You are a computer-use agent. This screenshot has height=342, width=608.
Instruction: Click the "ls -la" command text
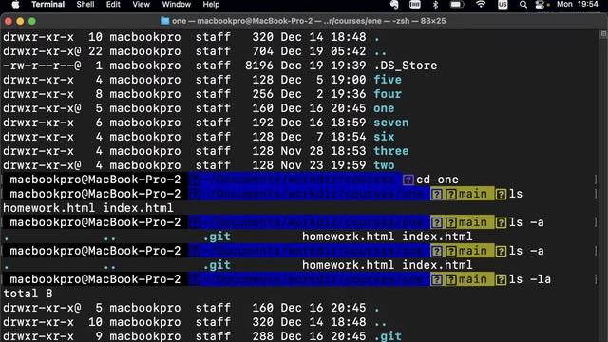tap(530, 279)
